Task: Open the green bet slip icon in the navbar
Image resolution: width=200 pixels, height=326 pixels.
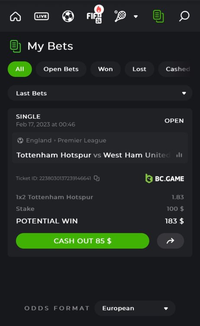Action: tap(158, 17)
